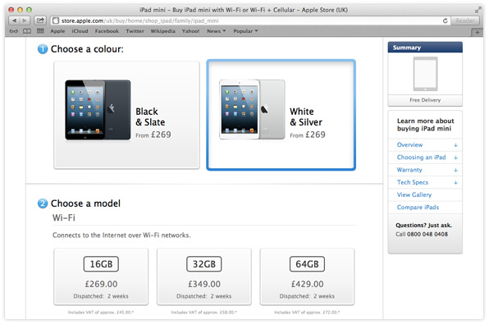Click the 'Choose a model' heading
489x329 pixels.
click(x=85, y=203)
